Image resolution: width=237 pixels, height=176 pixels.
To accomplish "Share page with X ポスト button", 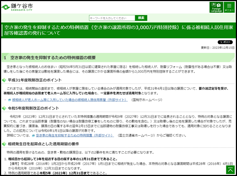I will coord(225,42).
